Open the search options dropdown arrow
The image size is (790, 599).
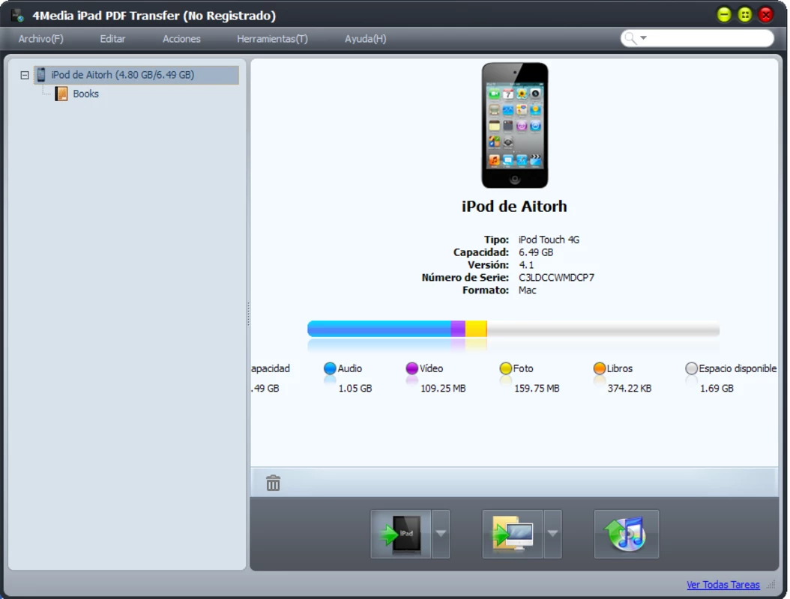[x=643, y=38]
